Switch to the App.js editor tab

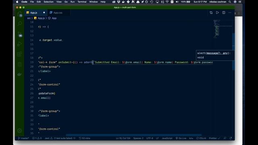click(x=36, y=12)
